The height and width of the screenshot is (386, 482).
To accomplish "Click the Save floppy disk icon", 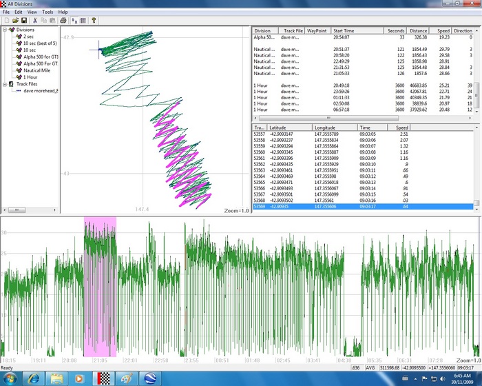I will coord(24,21).
